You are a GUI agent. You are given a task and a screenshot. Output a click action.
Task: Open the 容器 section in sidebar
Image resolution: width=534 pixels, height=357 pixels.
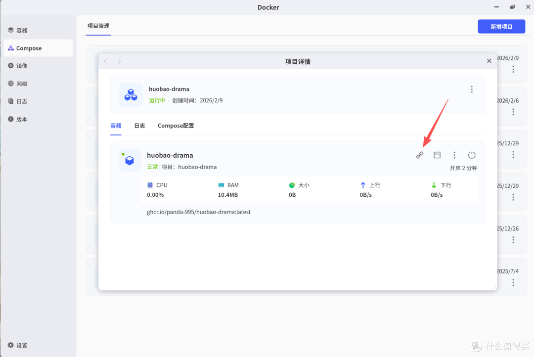click(x=38, y=30)
